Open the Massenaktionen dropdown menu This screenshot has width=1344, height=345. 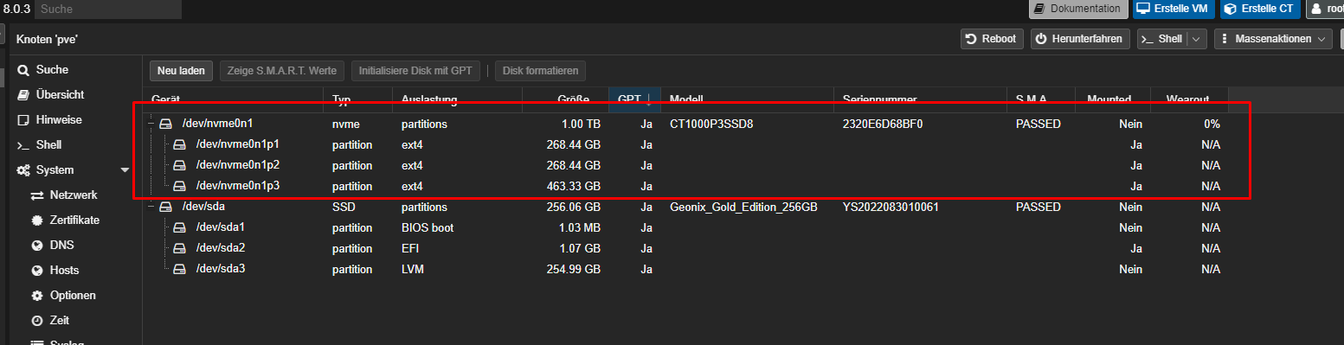(x=1274, y=39)
